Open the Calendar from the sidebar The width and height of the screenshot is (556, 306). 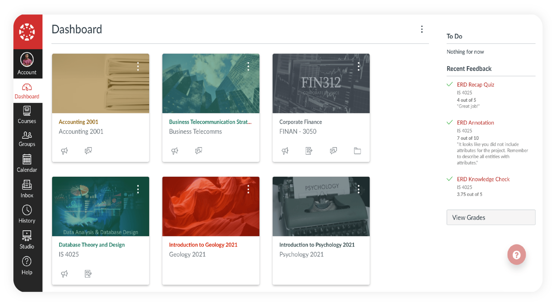click(27, 164)
